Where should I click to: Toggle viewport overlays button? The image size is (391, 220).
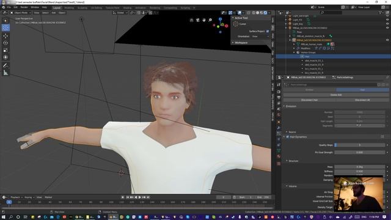pos(239,12)
